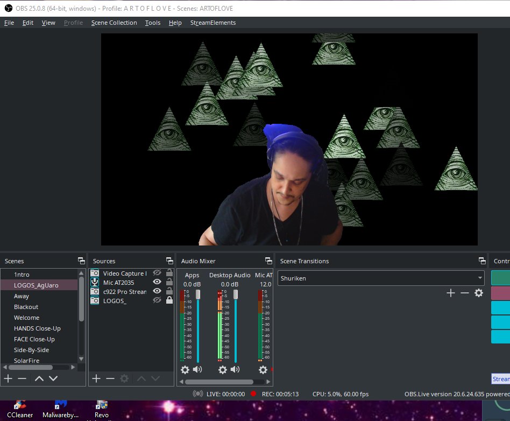
Task: Open Mic AT audio settings gear
Action: [263, 369]
